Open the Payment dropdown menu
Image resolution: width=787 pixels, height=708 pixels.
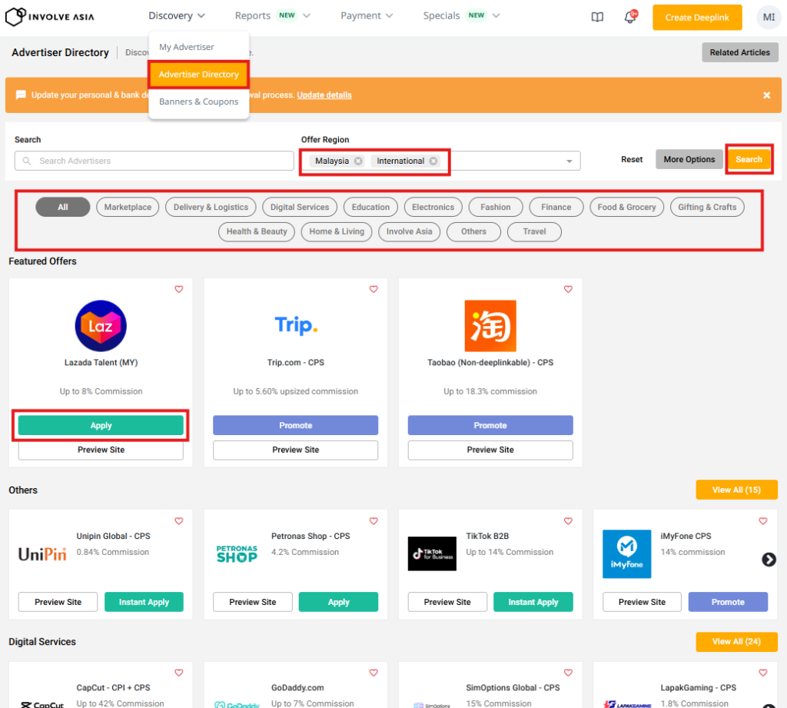coord(367,16)
